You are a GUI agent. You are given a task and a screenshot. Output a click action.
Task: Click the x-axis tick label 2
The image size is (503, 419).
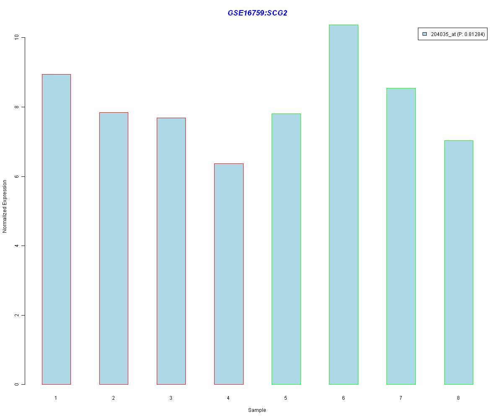click(x=113, y=398)
